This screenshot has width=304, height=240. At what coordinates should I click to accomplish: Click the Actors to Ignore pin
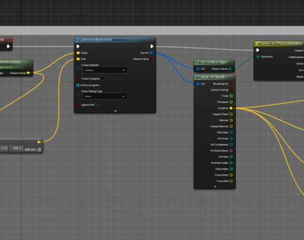coord(78,85)
